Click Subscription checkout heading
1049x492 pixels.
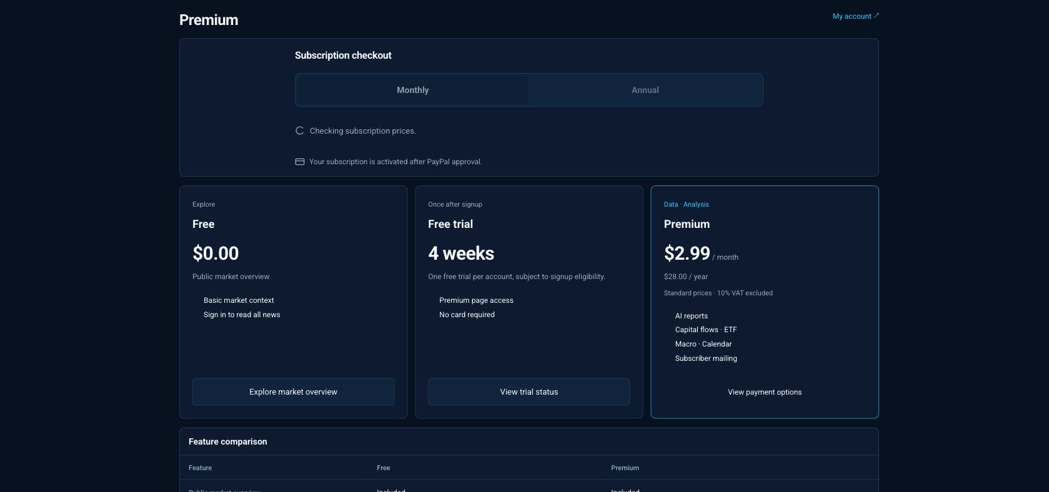pos(343,56)
